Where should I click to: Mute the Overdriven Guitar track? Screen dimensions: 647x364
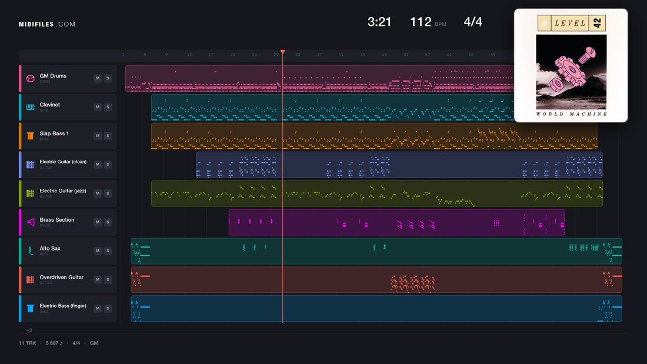point(98,279)
